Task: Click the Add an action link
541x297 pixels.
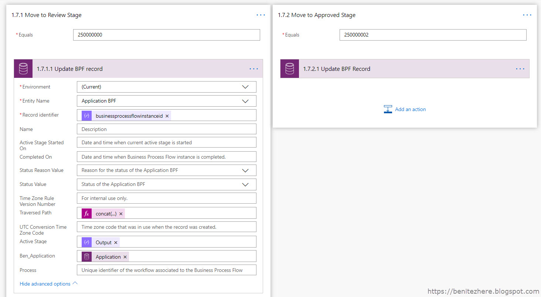Action: coord(410,109)
